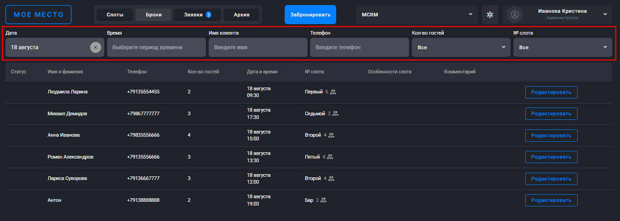This screenshot has width=620, height=221.
Task: Focus the client name input field
Action: coord(258,47)
